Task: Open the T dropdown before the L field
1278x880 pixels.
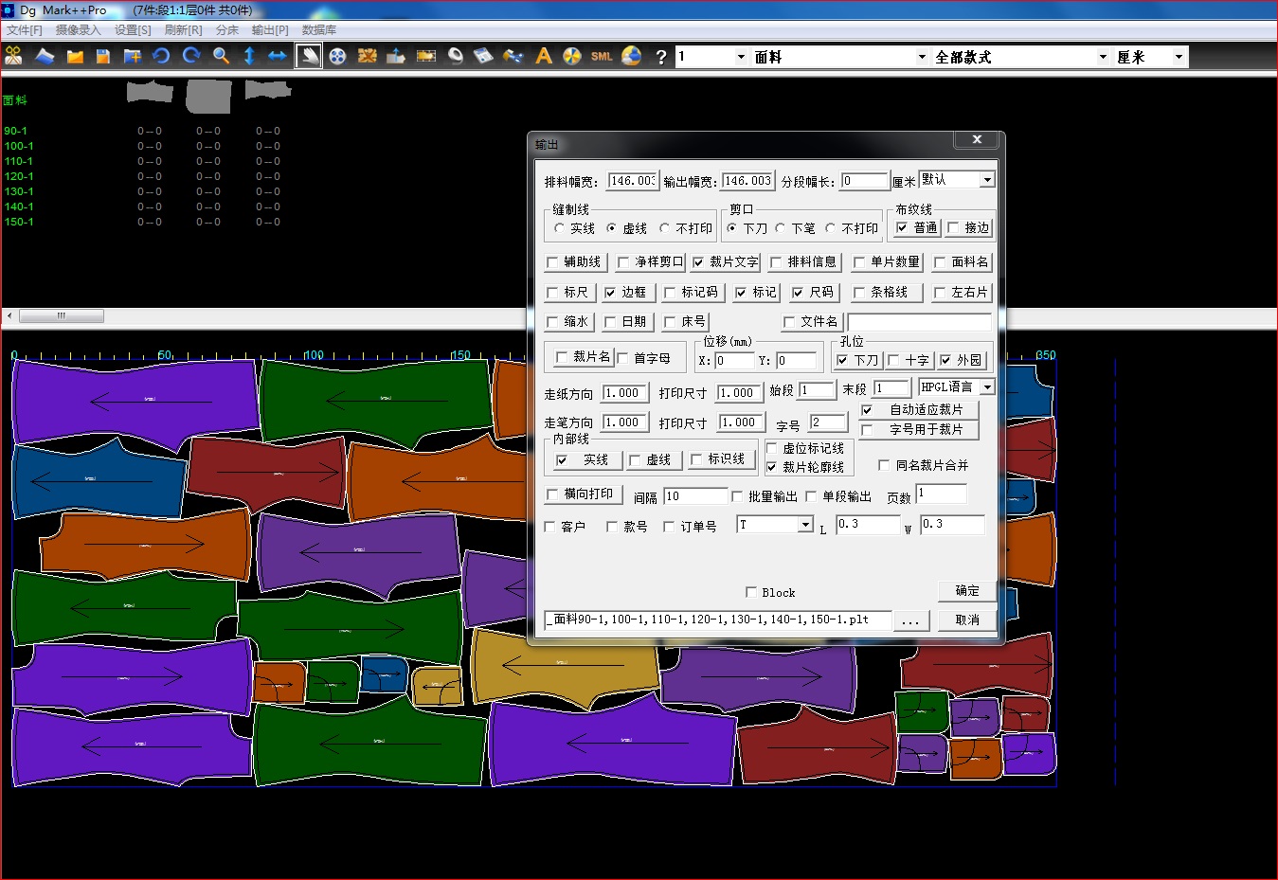Action: pos(805,525)
